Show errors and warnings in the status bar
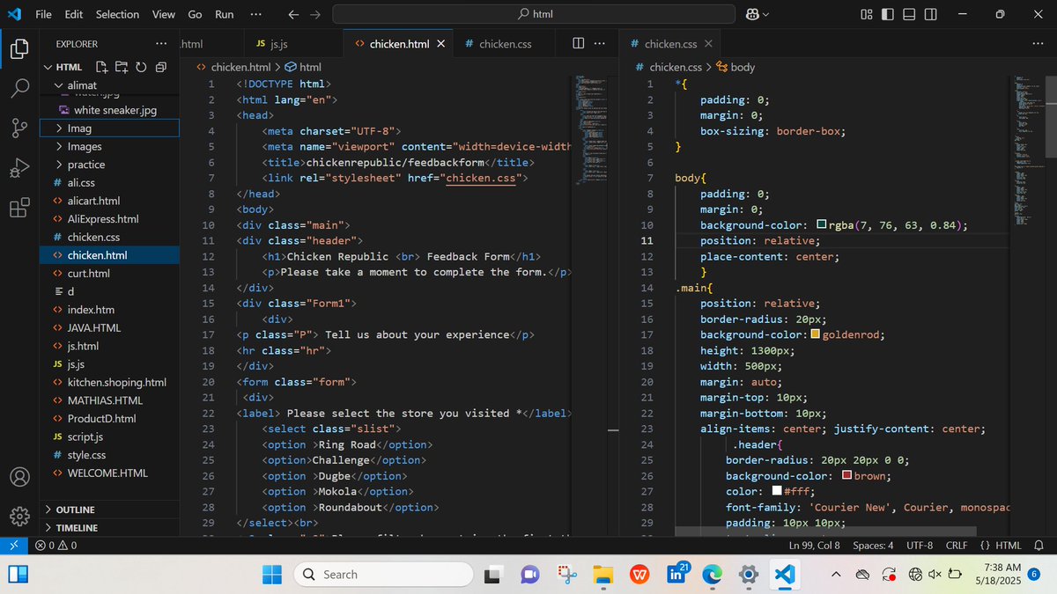The image size is (1057, 594). click(55, 546)
